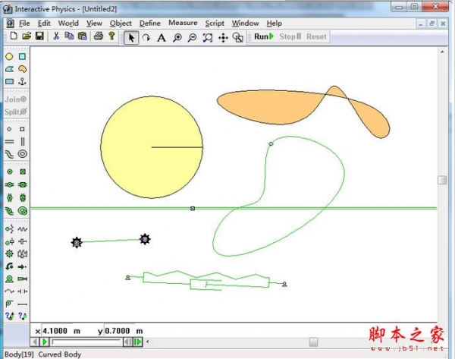Screen dimensions: 455x359
Task: Select the Rope tool
Action: [x=9, y=291]
